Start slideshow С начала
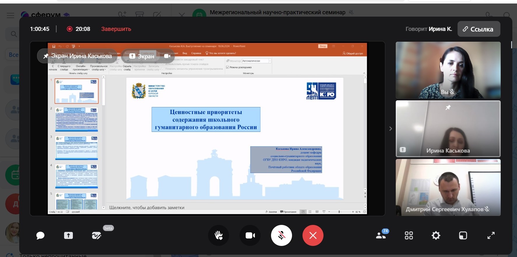Screen dimensions: 517x257 (x=53, y=64)
